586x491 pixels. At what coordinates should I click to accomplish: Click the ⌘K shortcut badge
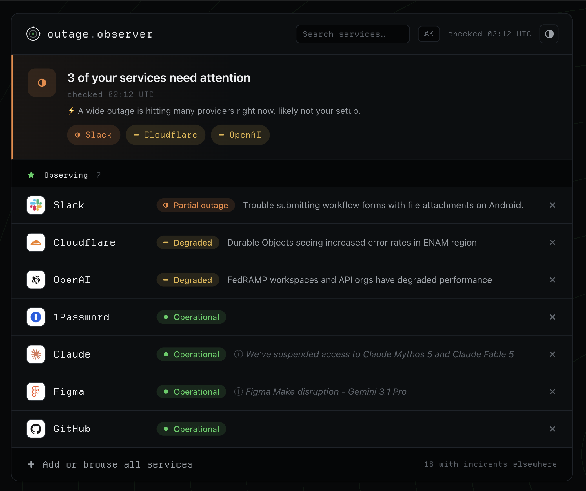pyautogui.click(x=429, y=34)
